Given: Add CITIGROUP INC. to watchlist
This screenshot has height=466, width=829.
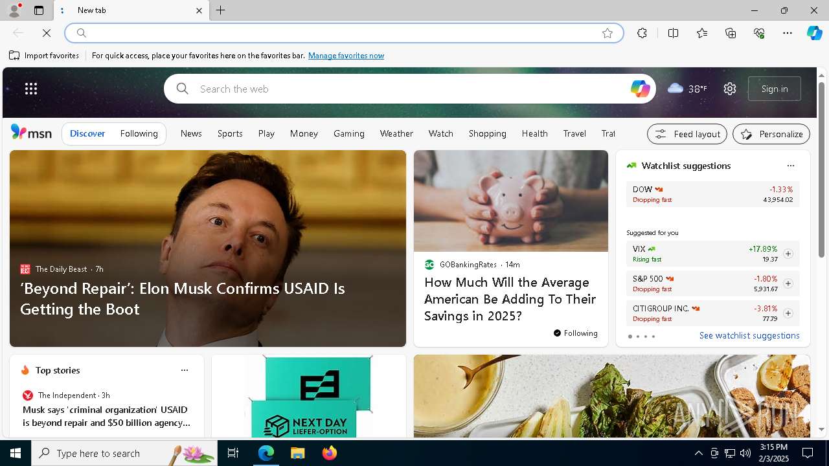Looking at the screenshot, I should pyautogui.click(x=788, y=313).
